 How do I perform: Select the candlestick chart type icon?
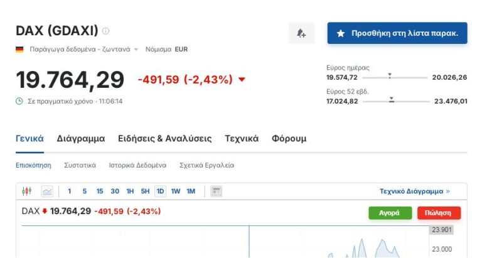(26, 191)
